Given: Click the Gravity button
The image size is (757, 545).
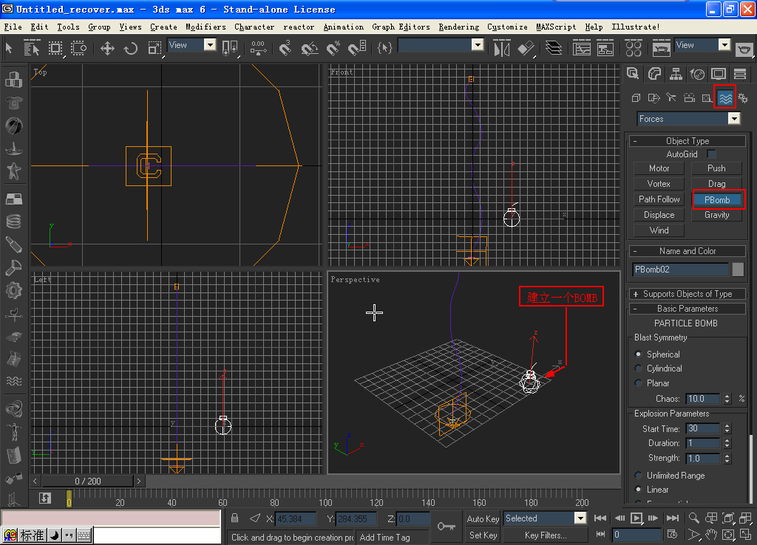Looking at the screenshot, I should pos(717,215).
